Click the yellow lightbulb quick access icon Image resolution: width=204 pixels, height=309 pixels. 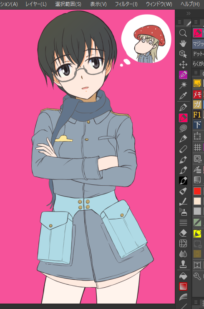(x=197, y=233)
